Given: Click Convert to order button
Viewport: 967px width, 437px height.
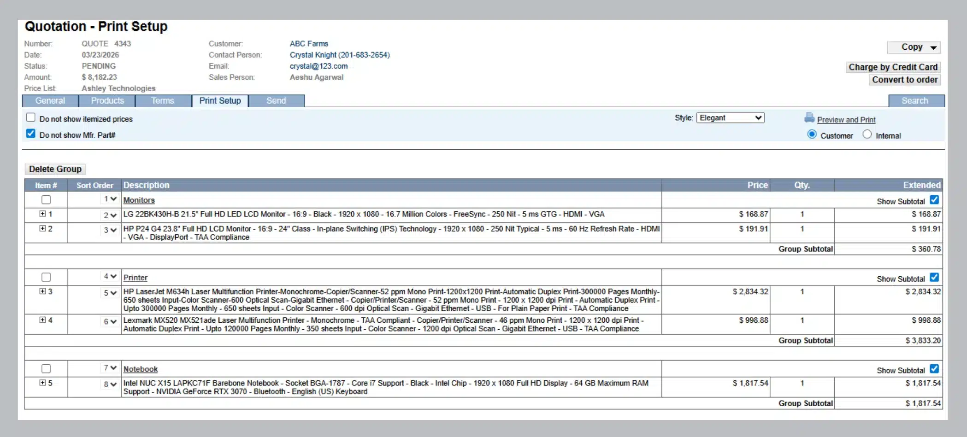Looking at the screenshot, I should point(905,80).
